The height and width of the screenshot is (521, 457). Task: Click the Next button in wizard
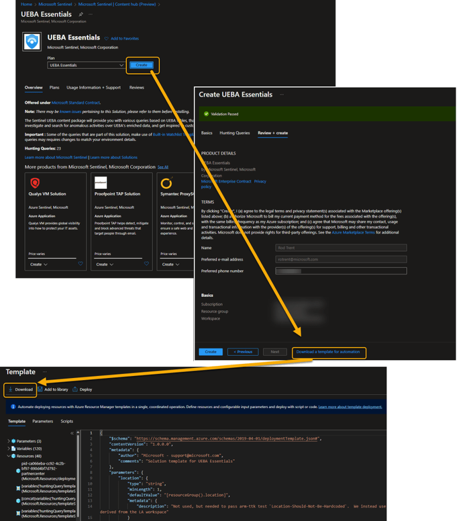coord(274,352)
